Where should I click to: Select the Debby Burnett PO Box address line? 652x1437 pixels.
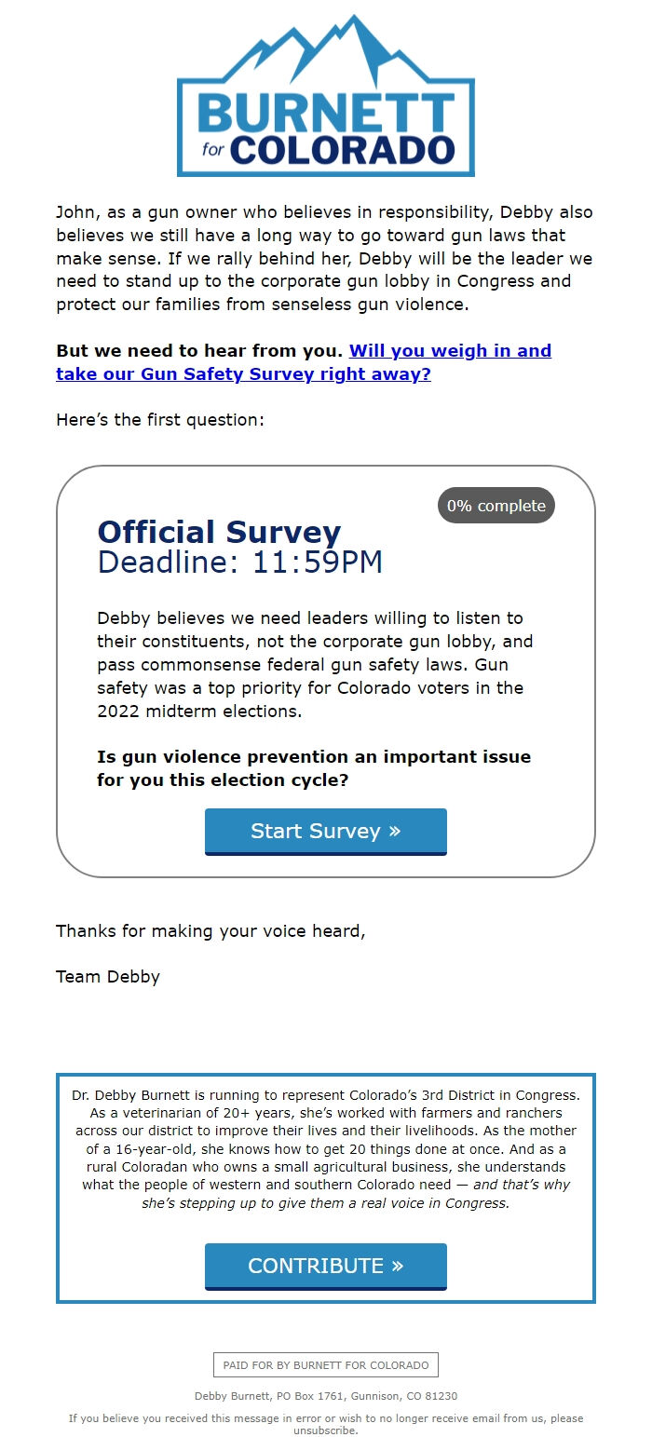coord(325,1395)
